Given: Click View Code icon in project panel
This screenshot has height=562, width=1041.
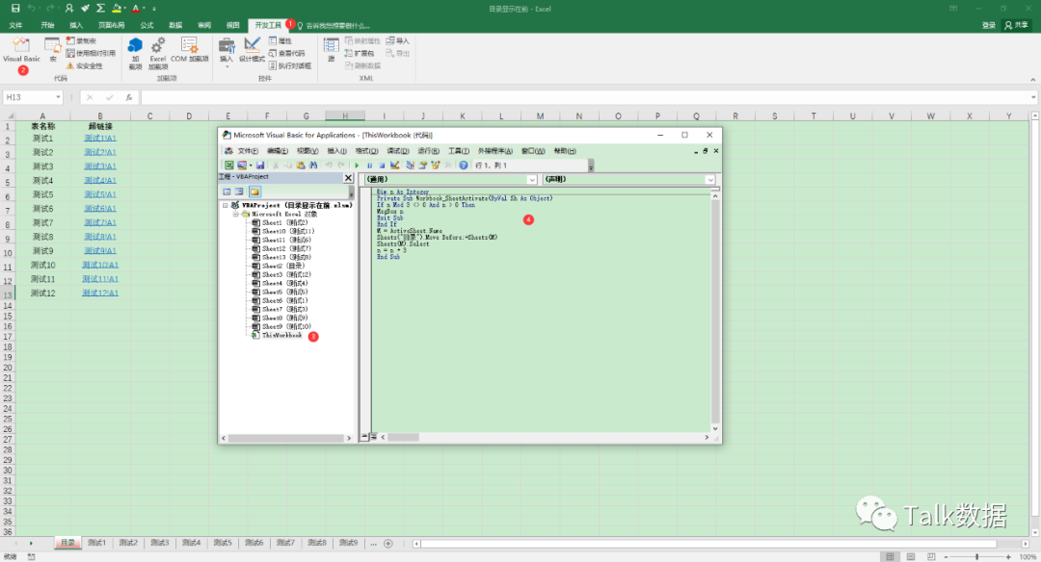Looking at the screenshot, I should tap(227, 192).
